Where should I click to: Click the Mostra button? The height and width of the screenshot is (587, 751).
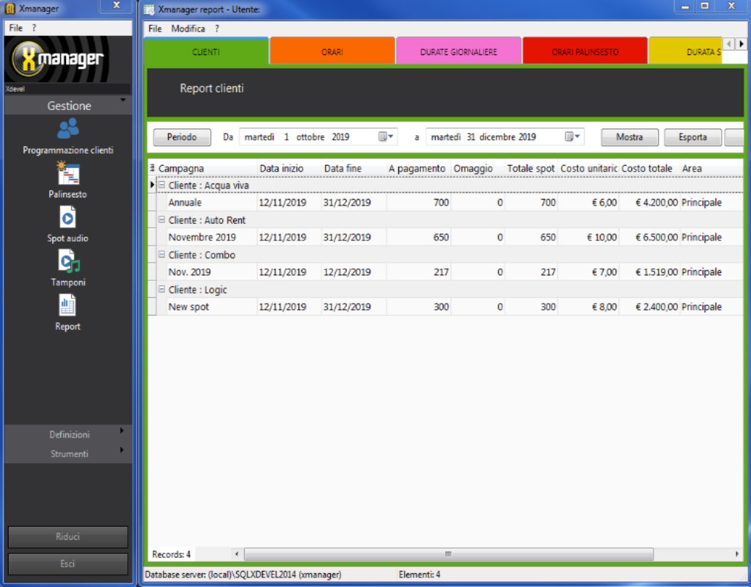tap(629, 137)
